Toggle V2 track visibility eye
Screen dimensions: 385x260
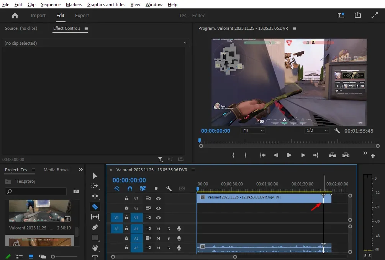point(158,208)
